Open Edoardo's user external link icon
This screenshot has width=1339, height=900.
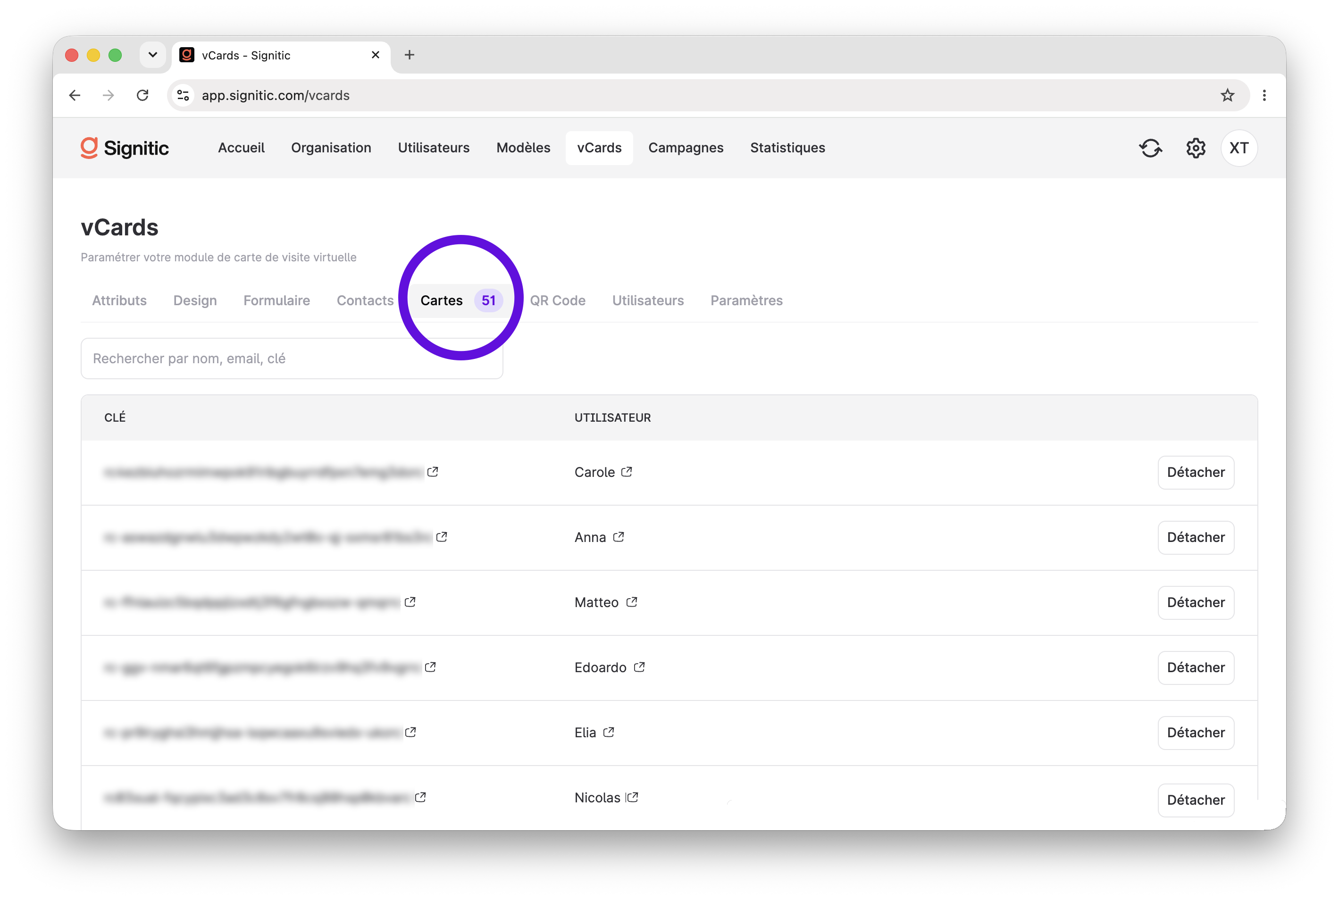click(x=639, y=667)
